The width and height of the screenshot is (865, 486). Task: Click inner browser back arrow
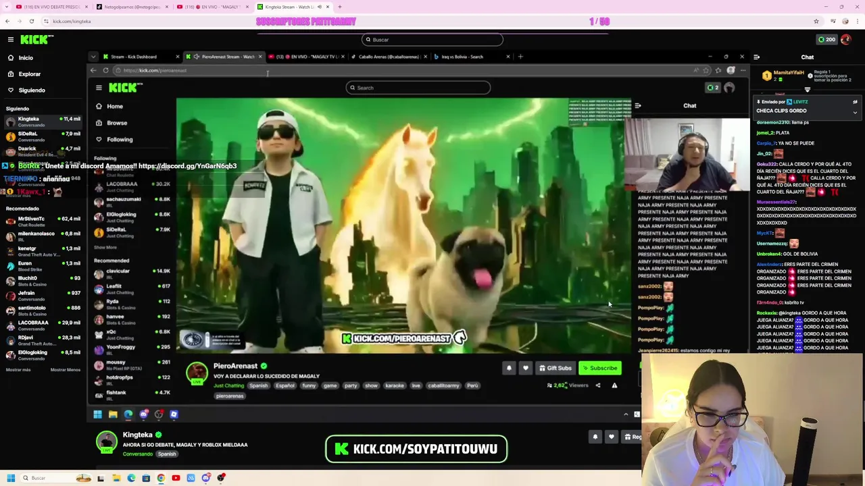click(x=94, y=70)
